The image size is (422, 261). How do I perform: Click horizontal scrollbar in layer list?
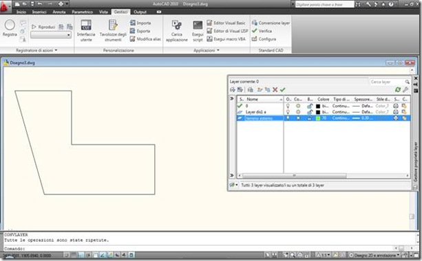click(295, 176)
